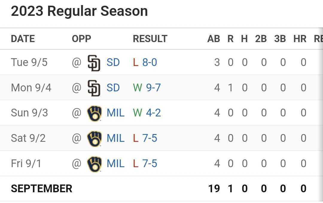Open Sat 9/2 L 7-5 box score
The height and width of the screenshot is (203, 323).
pyautogui.click(x=150, y=139)
